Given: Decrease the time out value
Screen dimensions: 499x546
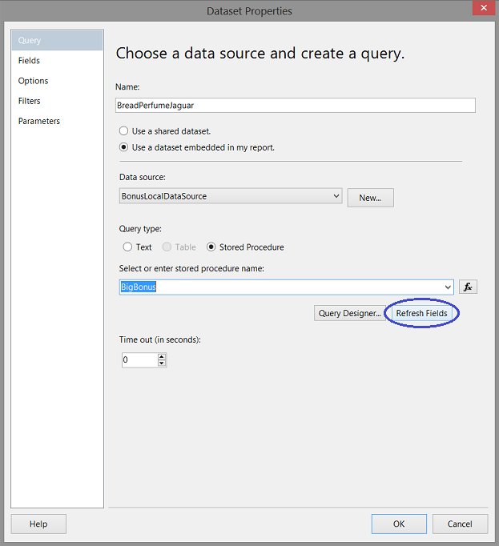Looking at the screenshot, I should [162, 363].
